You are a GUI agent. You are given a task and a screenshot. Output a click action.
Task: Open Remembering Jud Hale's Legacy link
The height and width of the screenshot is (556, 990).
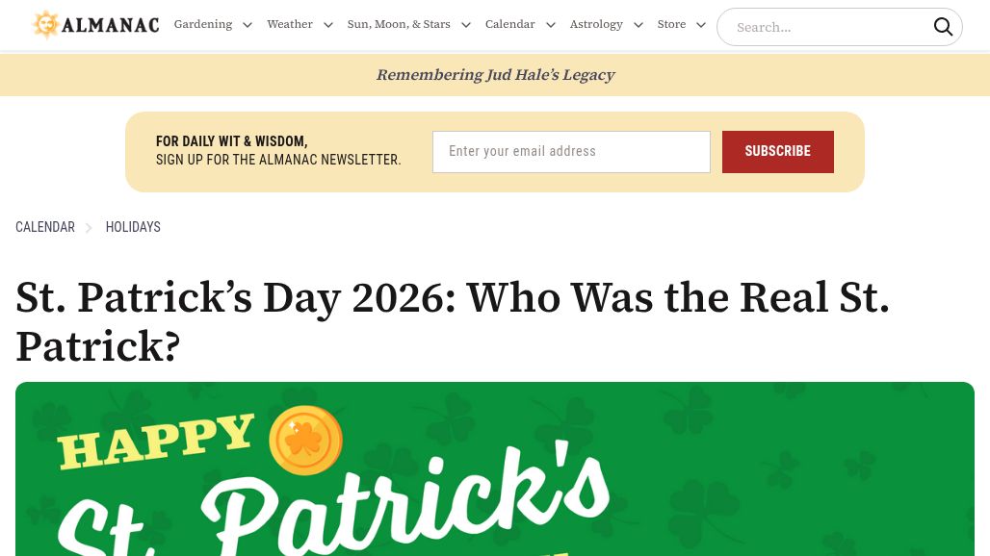pos(495,75)
